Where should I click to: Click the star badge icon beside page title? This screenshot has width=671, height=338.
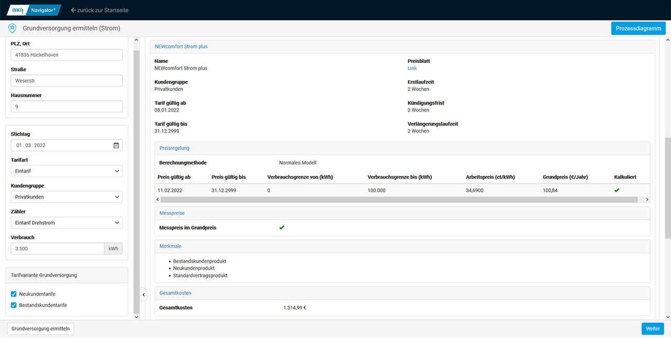click(x=12, y=28)
